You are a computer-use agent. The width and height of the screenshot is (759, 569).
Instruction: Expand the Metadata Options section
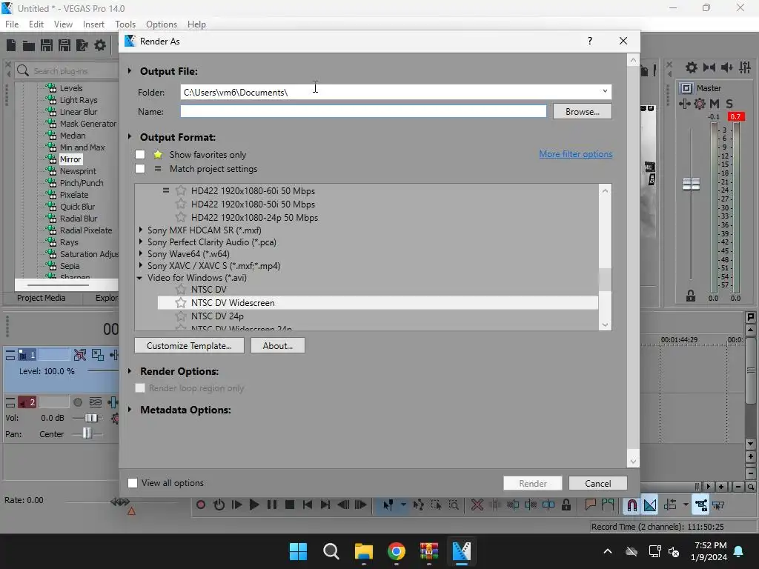pos(130,410)
